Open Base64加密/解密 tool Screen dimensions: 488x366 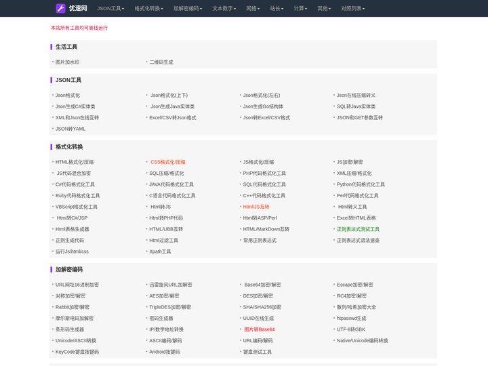(262, 285)
